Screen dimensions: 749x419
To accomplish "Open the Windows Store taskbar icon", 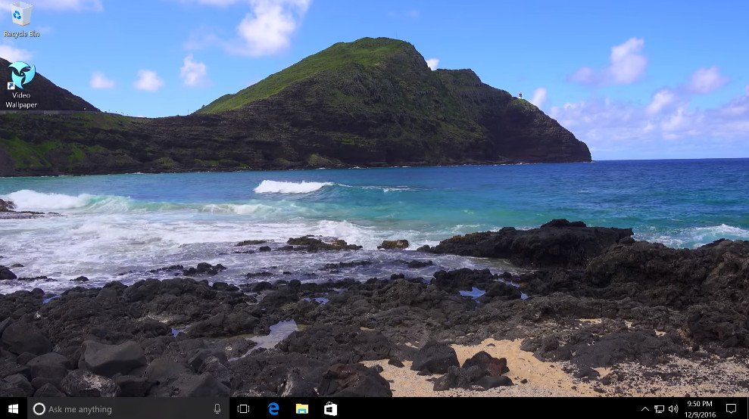I will (x=330, y=408).
